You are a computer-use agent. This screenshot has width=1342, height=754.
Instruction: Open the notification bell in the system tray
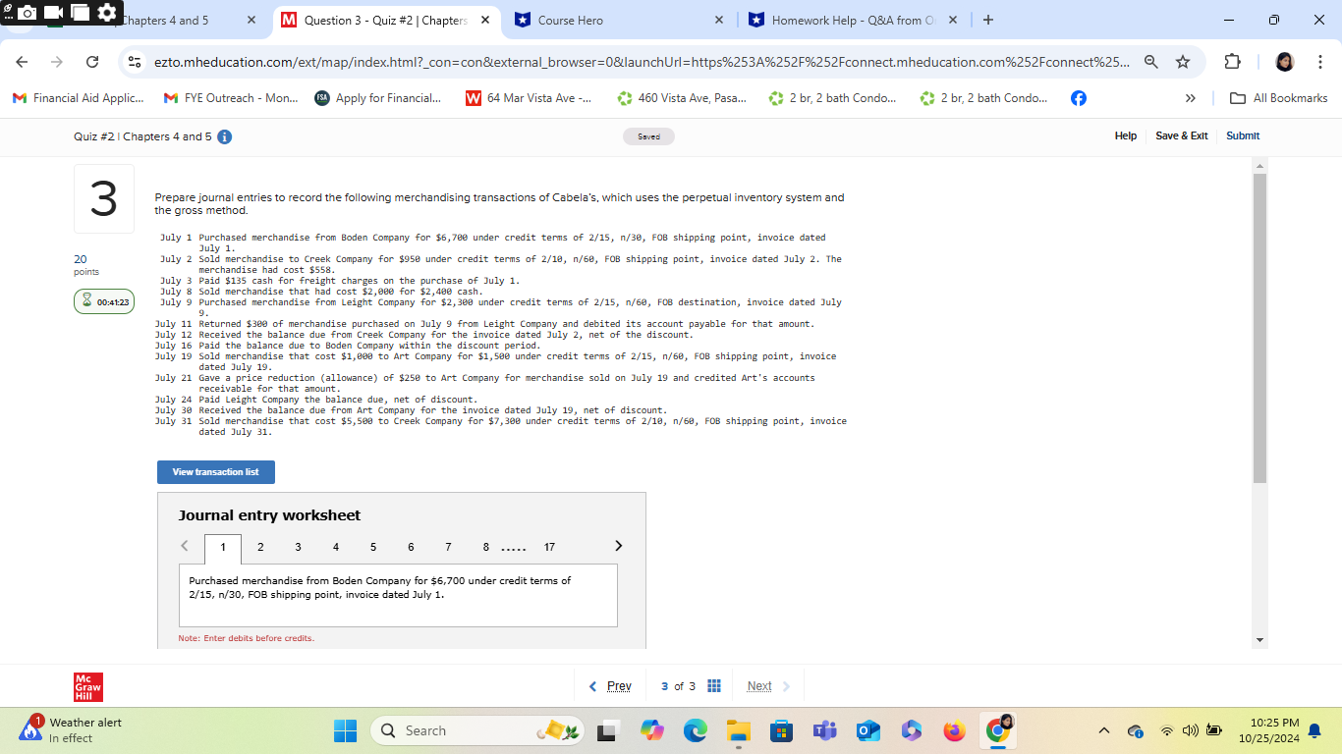click(1315, 730)
